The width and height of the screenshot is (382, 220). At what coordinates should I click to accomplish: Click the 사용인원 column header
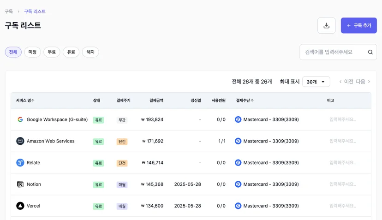click(x=219, y=101)
